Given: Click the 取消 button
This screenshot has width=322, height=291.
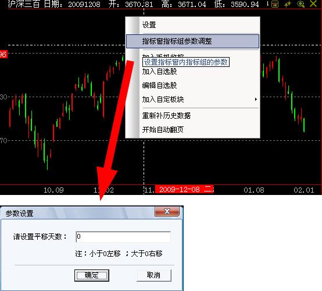Looking at the screenshot, I should coord(153,275).
